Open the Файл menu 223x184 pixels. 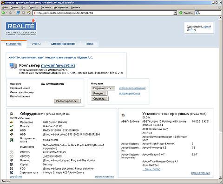click(5, 7)
